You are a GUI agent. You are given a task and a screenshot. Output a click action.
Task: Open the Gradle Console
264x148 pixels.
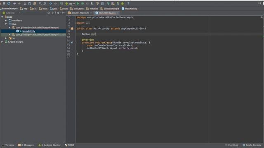pyautogui.click(x=252, y=145)
